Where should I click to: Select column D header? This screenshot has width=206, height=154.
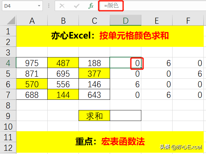(x=126, y=21)
